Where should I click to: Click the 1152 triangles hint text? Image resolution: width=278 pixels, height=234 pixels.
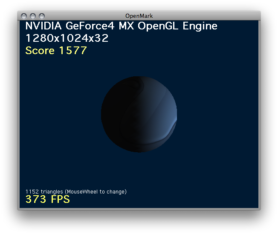click(x=76, y=192)
